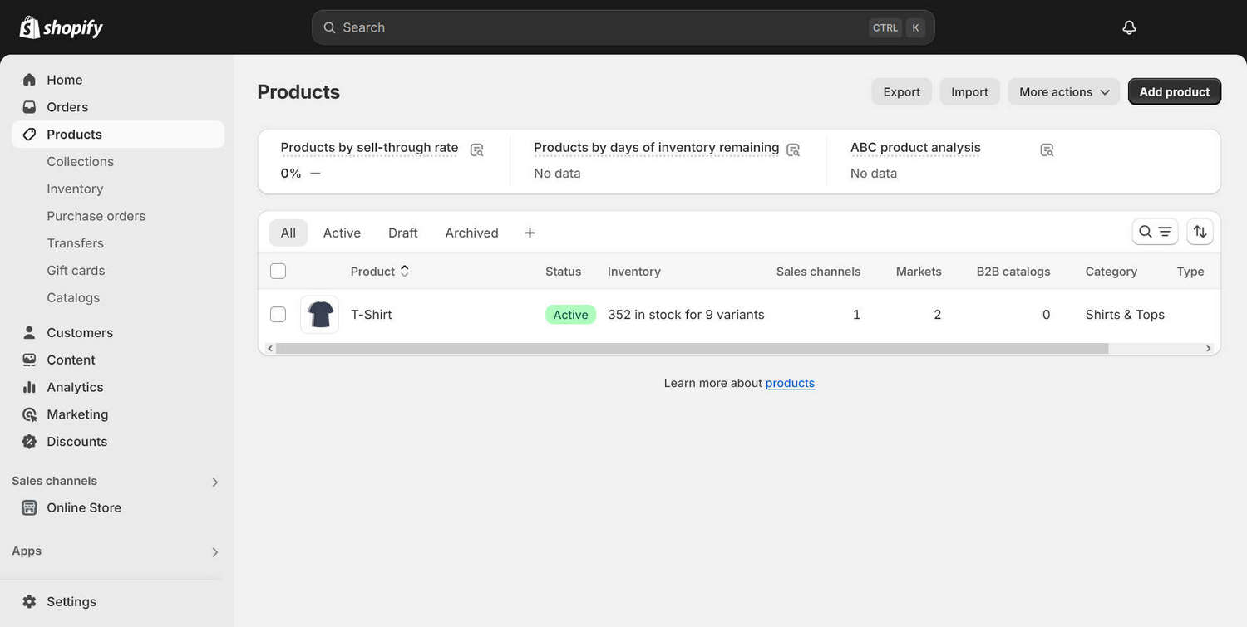This screenshot has width=1247, height=627.
Task: Focus the top Search field
Action: pyautogui.click(x=623, y=27)
